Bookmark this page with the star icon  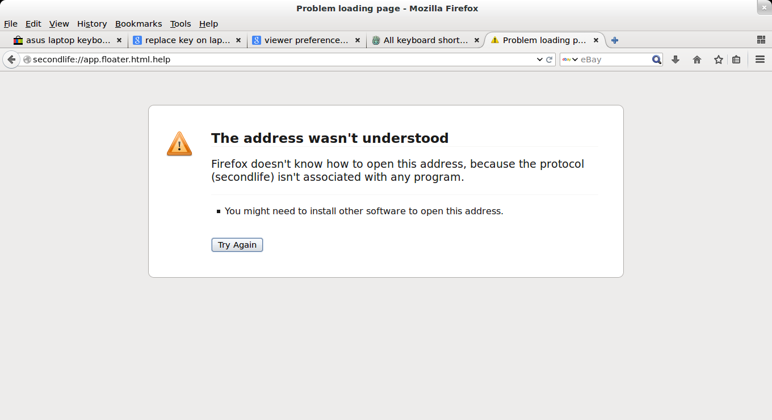pos(719,60)
